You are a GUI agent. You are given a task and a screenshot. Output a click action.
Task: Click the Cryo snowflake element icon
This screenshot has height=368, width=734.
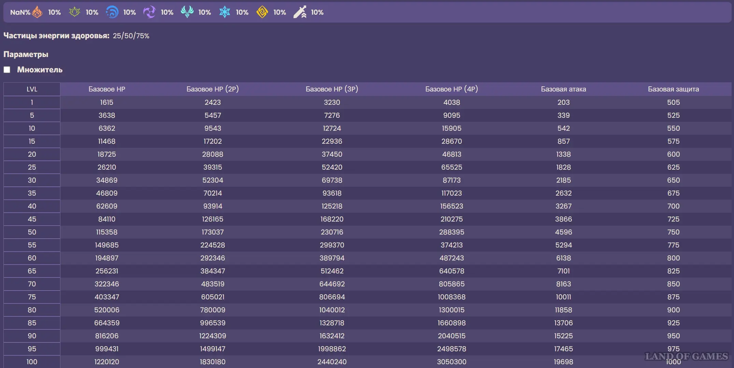(x=225, y=12)
